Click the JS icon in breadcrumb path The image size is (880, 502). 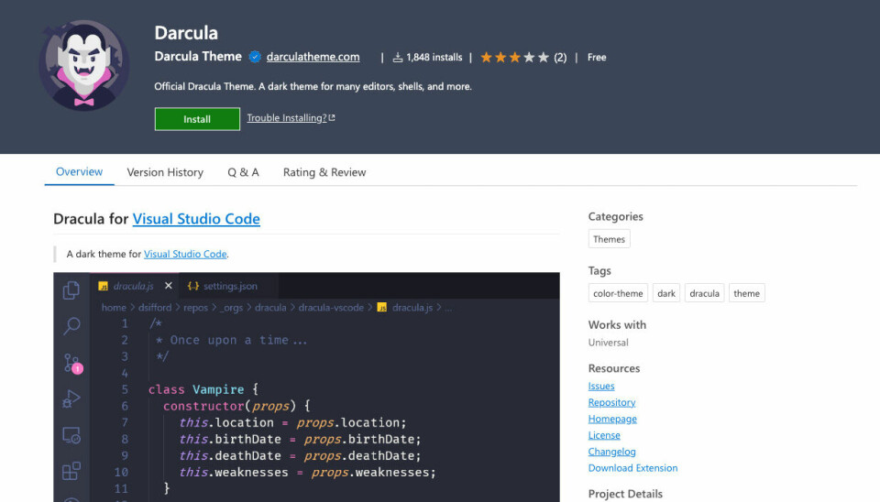pyautogui.click(x=381, y=308)
